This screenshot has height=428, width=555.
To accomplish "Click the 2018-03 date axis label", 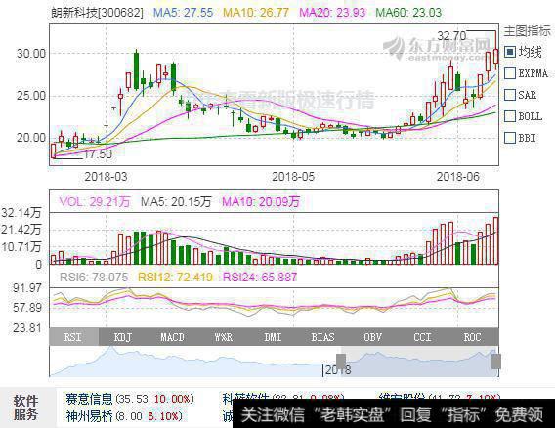I will [106, 176].
